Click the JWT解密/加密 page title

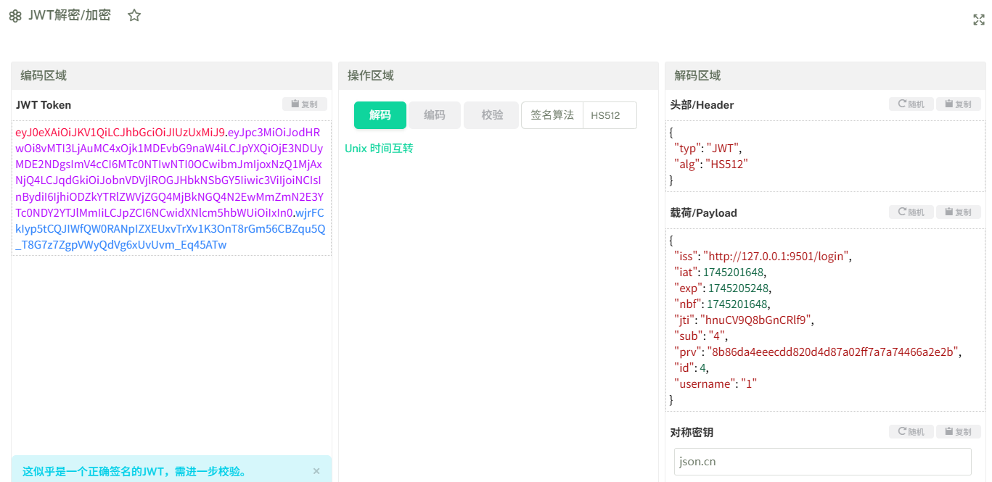coord(70,15)
